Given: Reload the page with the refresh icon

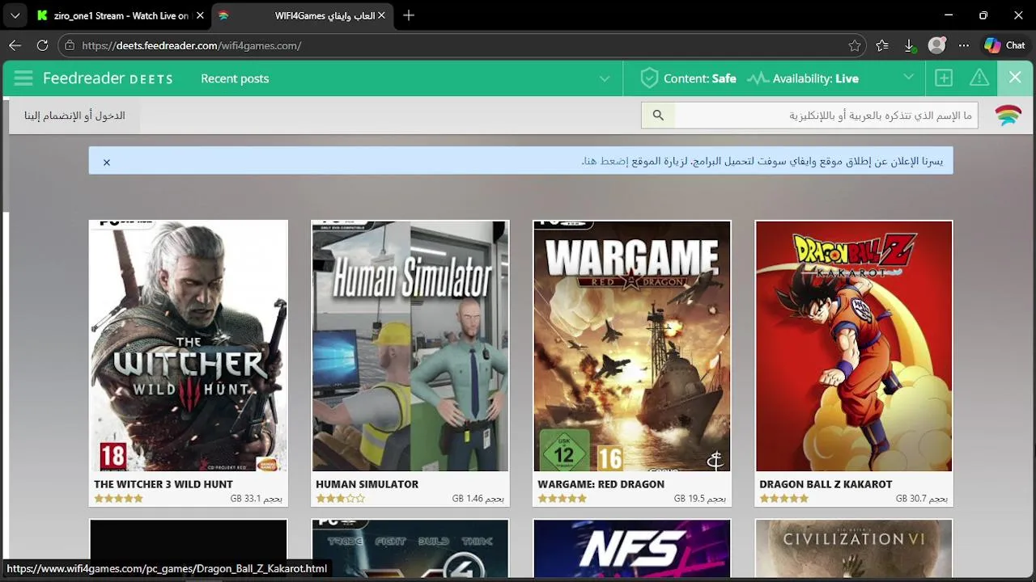Looking at the screenshot, I should pyautogui.click(x=42, y=45).
